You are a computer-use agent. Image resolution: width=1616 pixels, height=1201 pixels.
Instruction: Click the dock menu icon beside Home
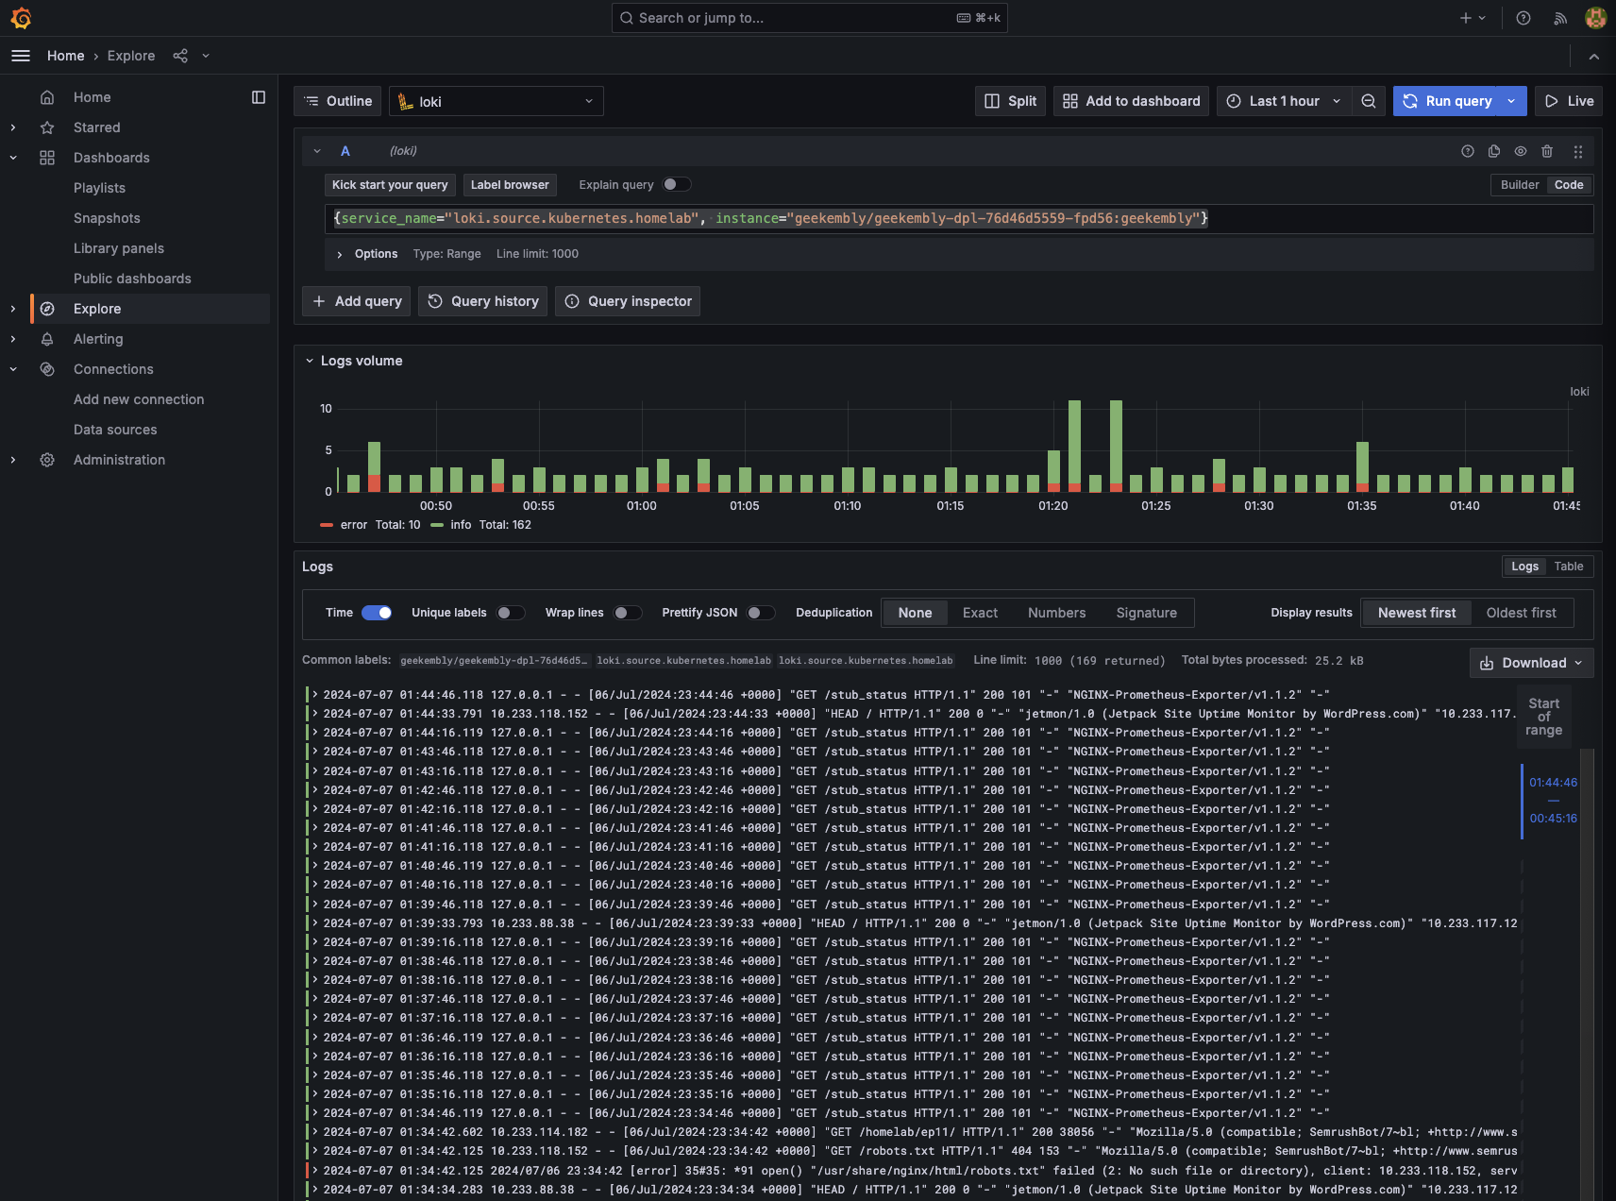(x=259, y=97)
